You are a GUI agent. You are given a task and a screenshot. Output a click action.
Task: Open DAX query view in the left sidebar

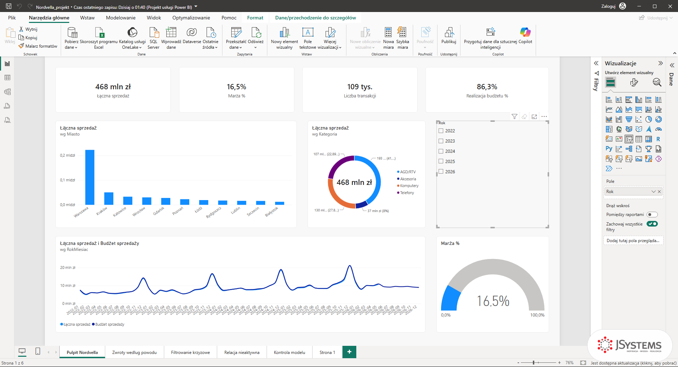(7, 106)
